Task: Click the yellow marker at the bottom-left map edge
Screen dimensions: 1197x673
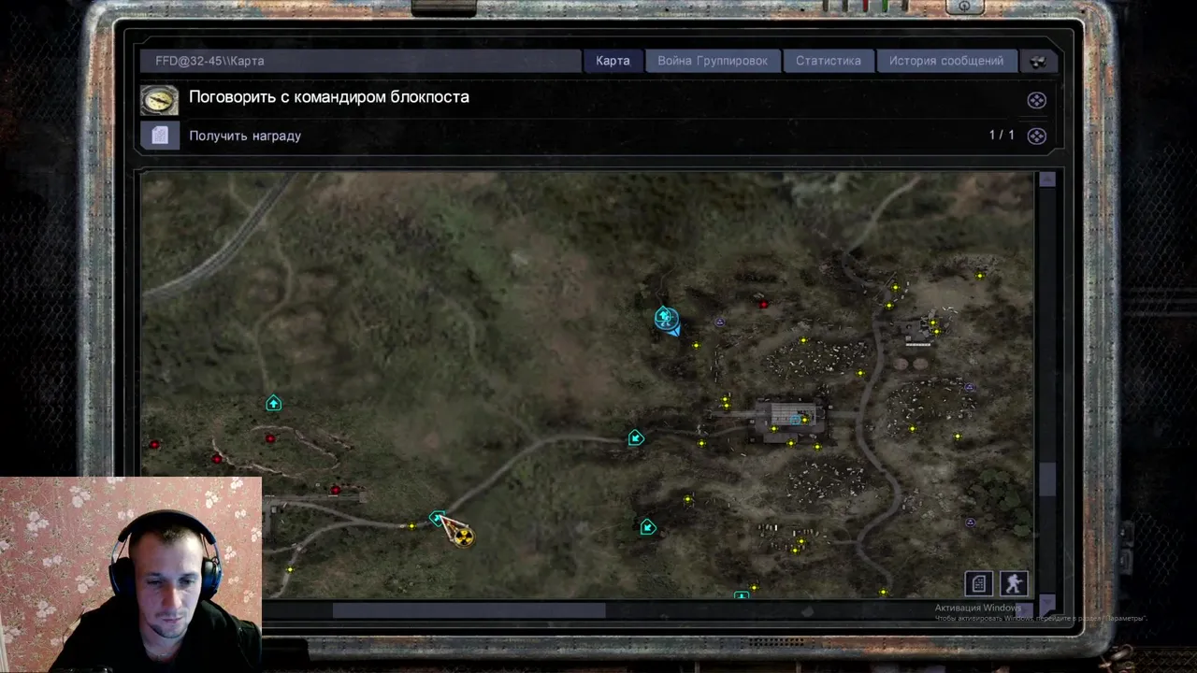Action: coord(291,569)
